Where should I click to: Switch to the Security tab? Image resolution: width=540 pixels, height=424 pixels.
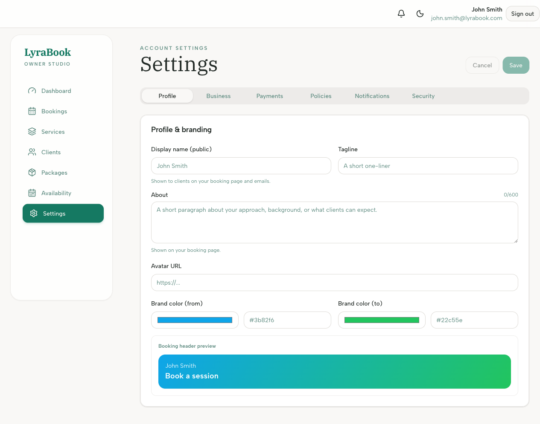(x=423, y=96)
